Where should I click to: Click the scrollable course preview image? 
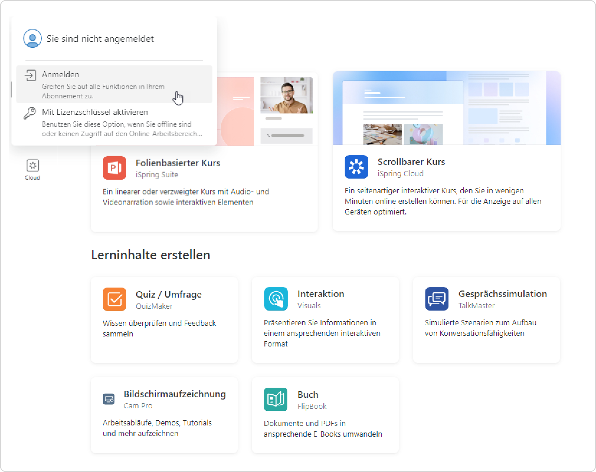(446, 108)
